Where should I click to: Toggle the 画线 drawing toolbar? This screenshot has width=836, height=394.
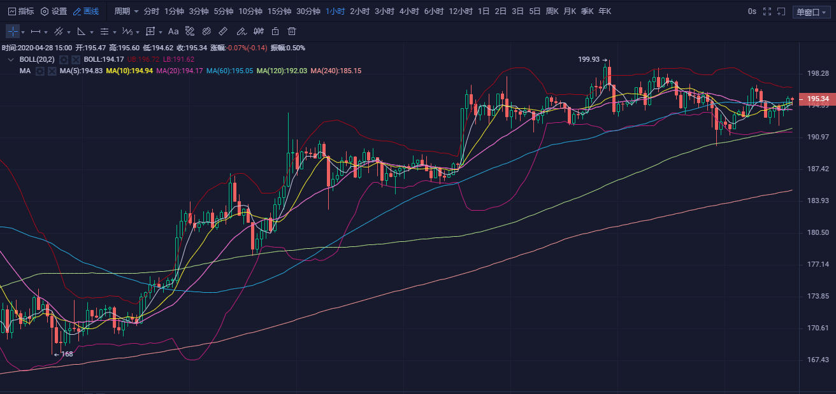click(86, 11)
